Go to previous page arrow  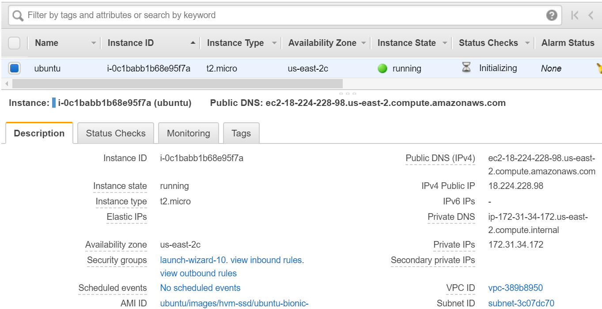coord(591,15)
